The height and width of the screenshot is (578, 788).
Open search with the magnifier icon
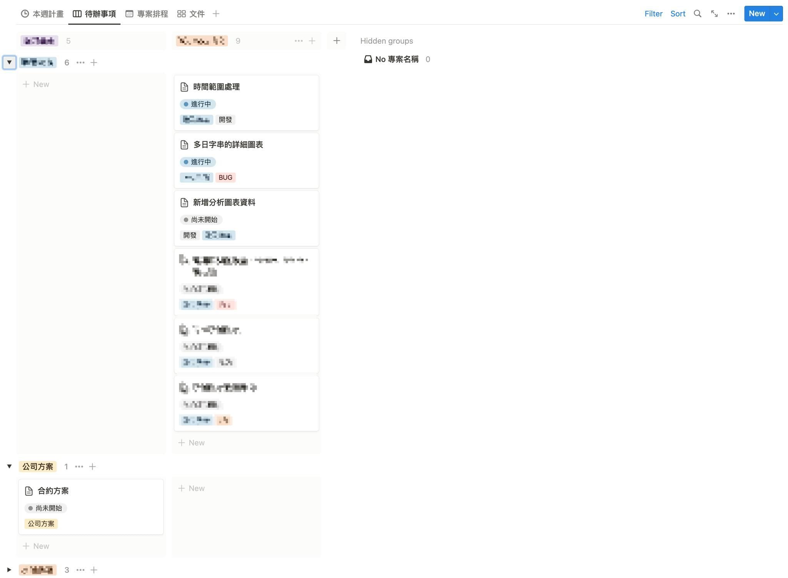point(697,13)
